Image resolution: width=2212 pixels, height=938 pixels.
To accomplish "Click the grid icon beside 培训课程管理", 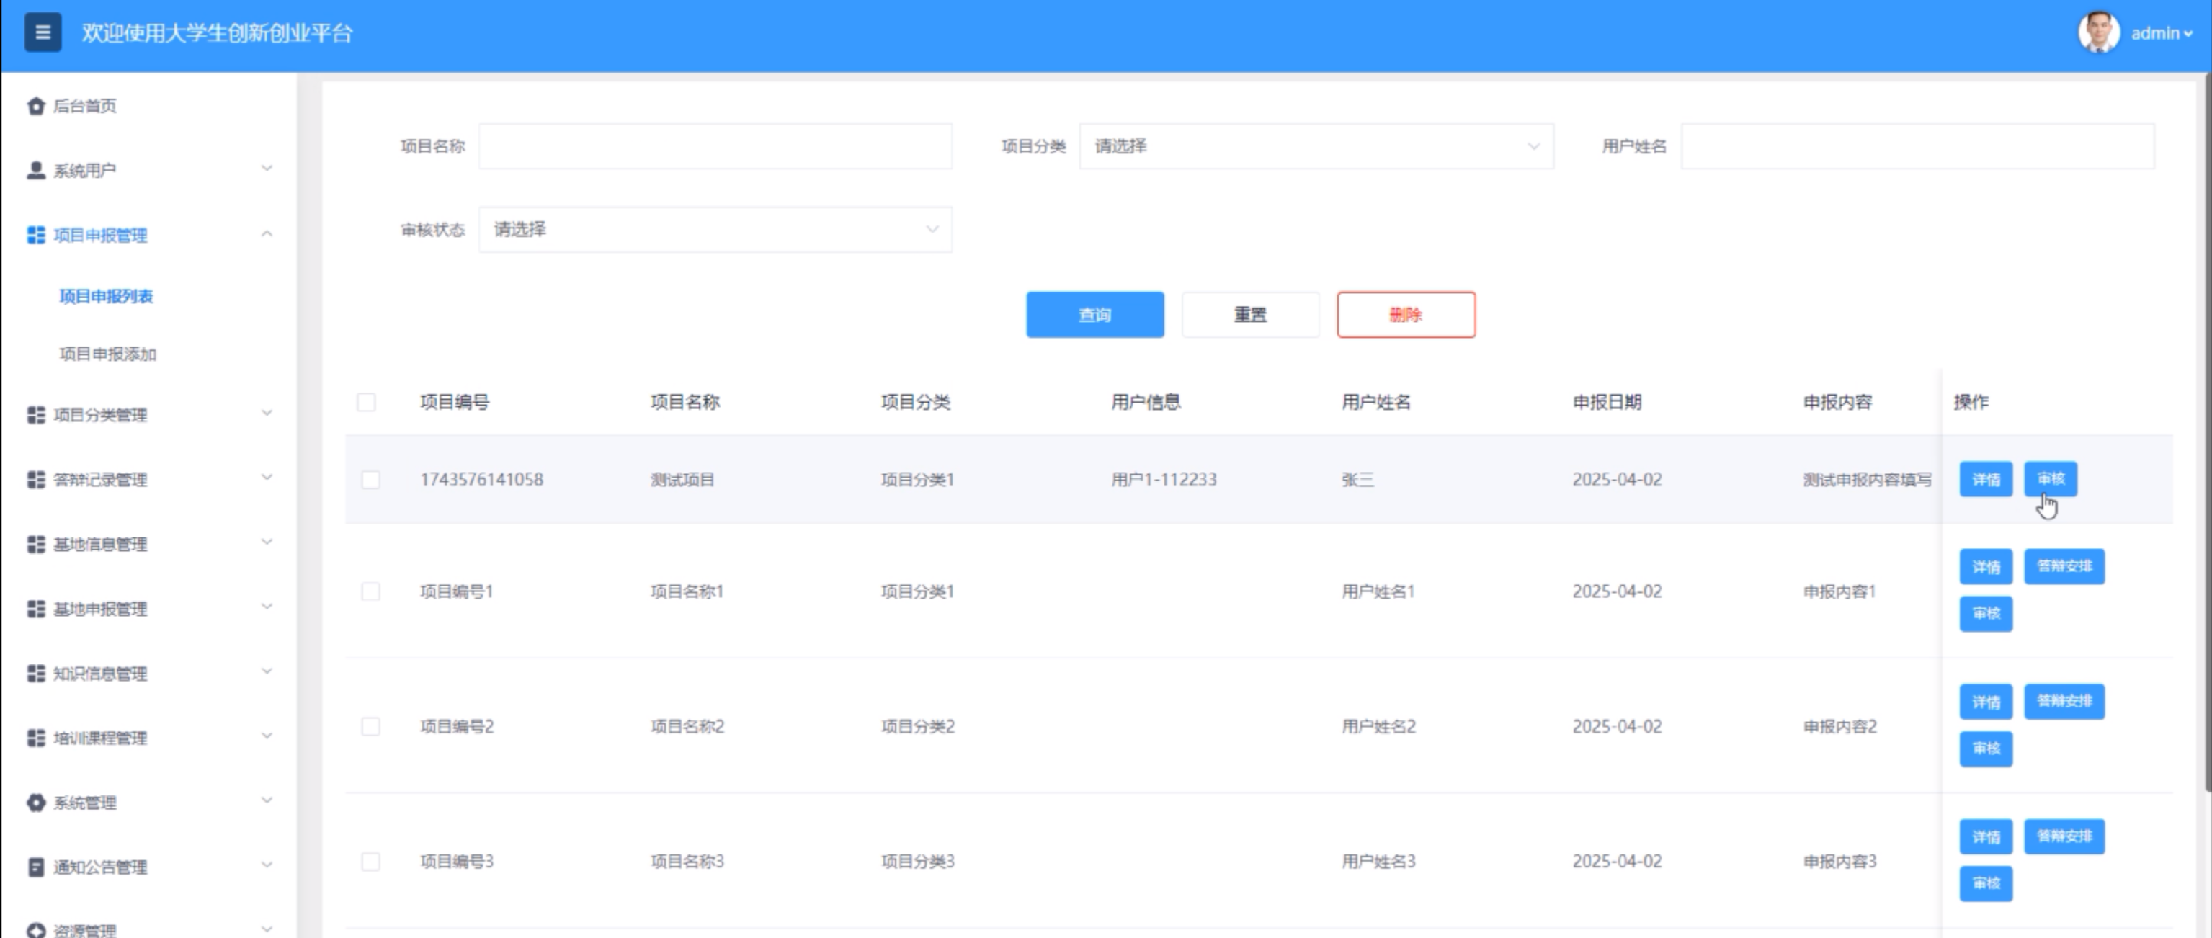I will (x=35, y=738).
